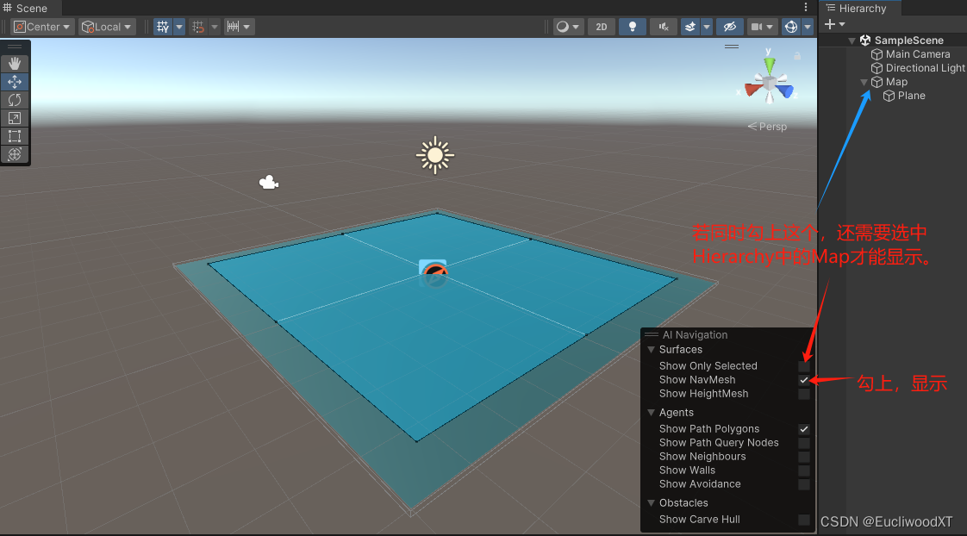Image resolution: width=967 pixels, height=536 pixels.
Task: Toggle the scene gizmo lock icon
Action: (797, 55)
